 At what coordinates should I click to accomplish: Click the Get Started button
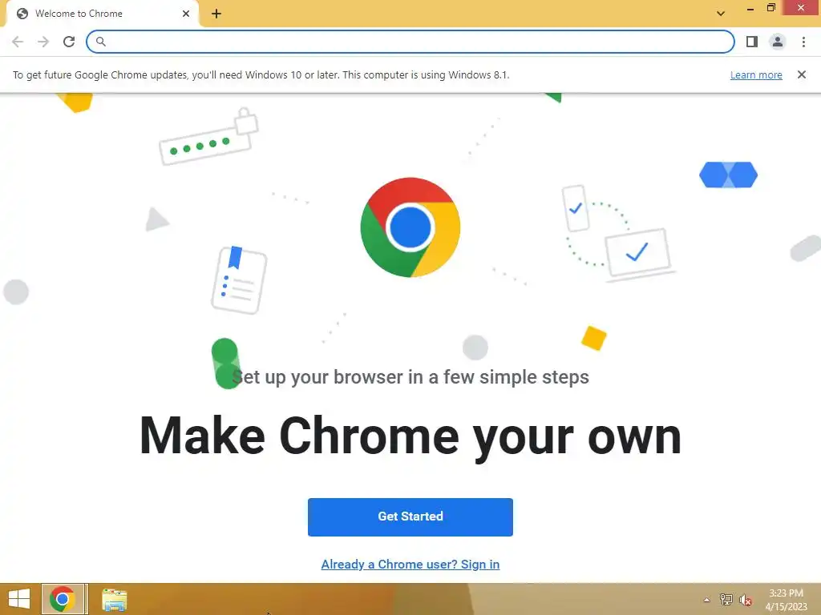[x=410, y=517]
